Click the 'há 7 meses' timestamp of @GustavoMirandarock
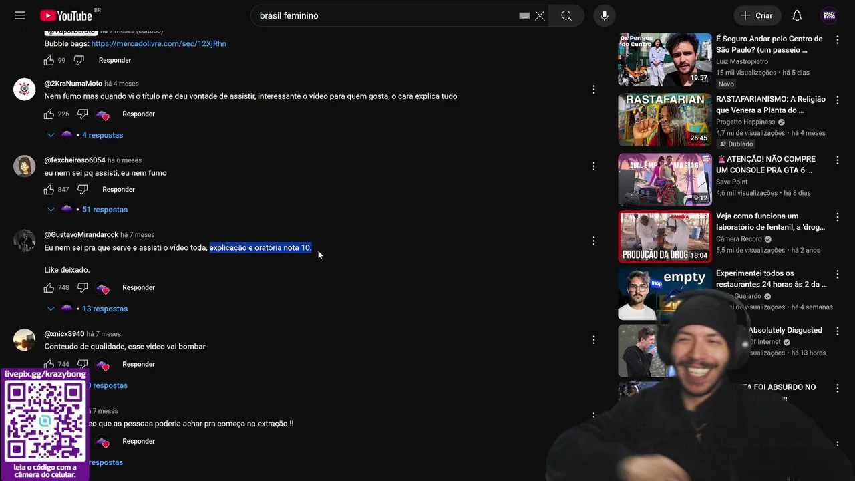Image resolution: width=855 pixels, height=481 pixels. pos(138,235)
